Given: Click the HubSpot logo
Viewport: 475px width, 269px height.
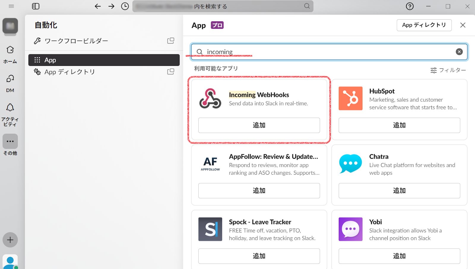Looking at the screenshot, I should coord(351,98).
